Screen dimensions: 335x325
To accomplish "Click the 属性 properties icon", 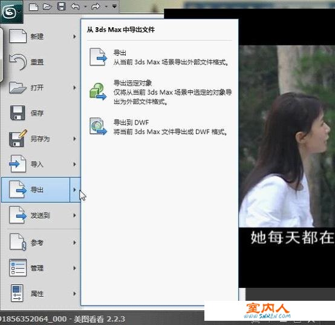I will click(17, 293).
